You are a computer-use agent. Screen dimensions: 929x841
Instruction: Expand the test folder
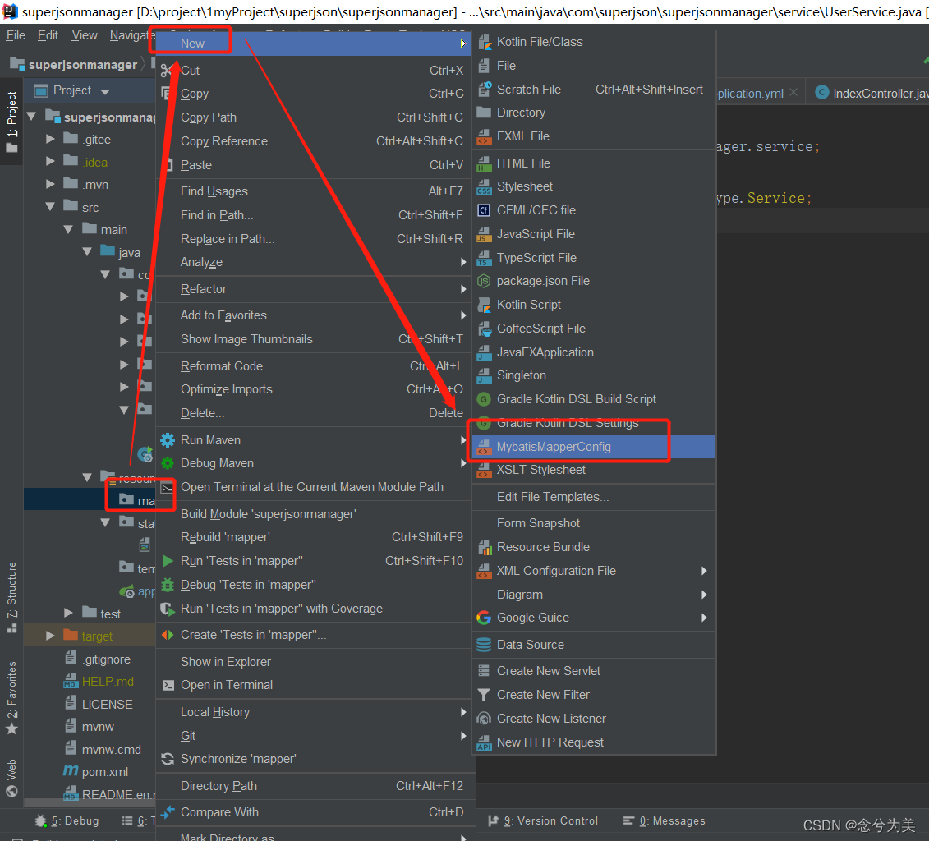[x=69, y=613]
